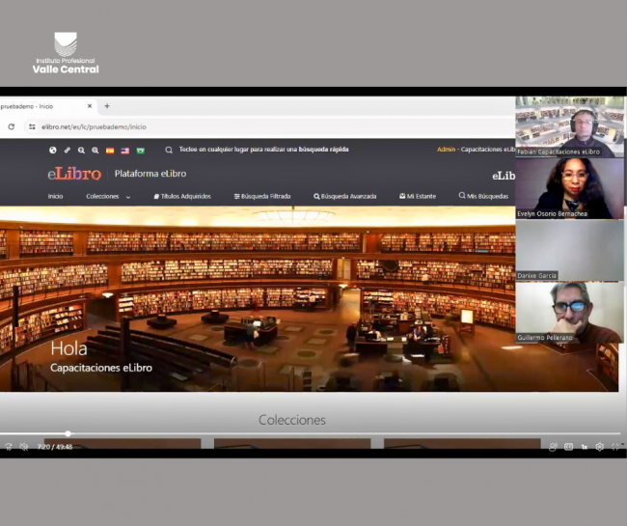
Task: Go to Títulos Adquiridos menu item
Action: pyautogui.click(x=181, y=196)
